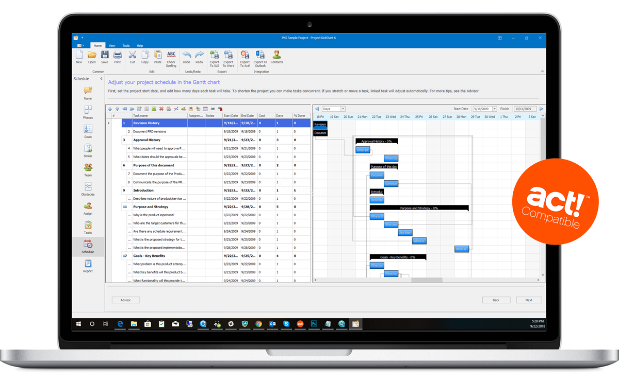This screenshot has height=381, width=619.
Task: Open Photoshop from the taskbar
Action: coord(314,324)
